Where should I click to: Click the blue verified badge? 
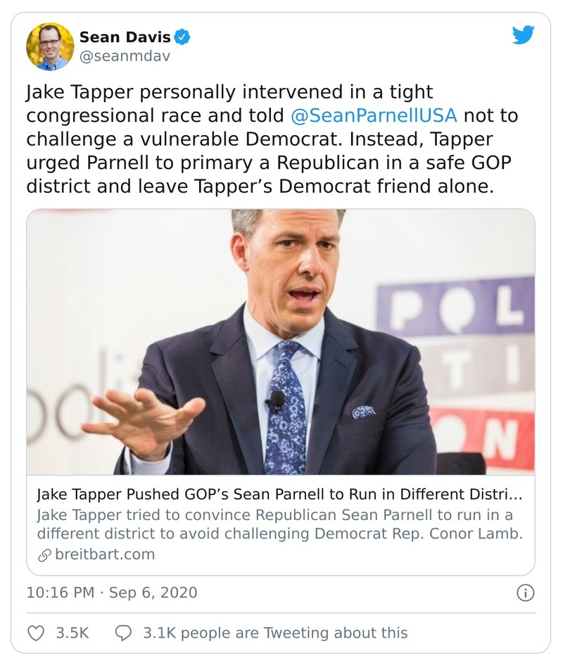182,37
